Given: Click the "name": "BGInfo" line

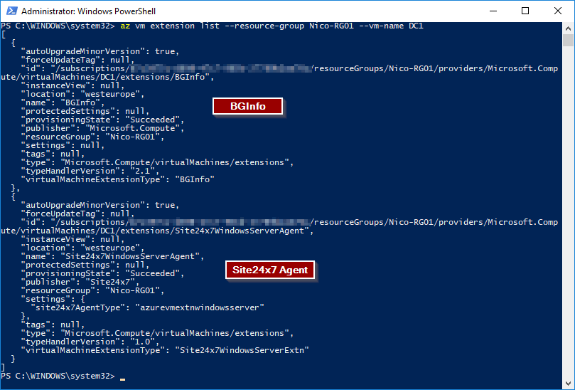Looking at the screenshot, I should tap(63, 102).
